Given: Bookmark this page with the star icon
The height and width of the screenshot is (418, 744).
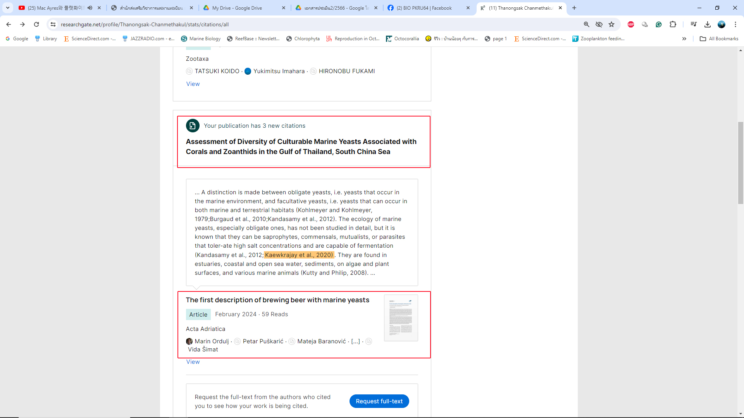Looking at the screenshot, I should pos(611,24).
